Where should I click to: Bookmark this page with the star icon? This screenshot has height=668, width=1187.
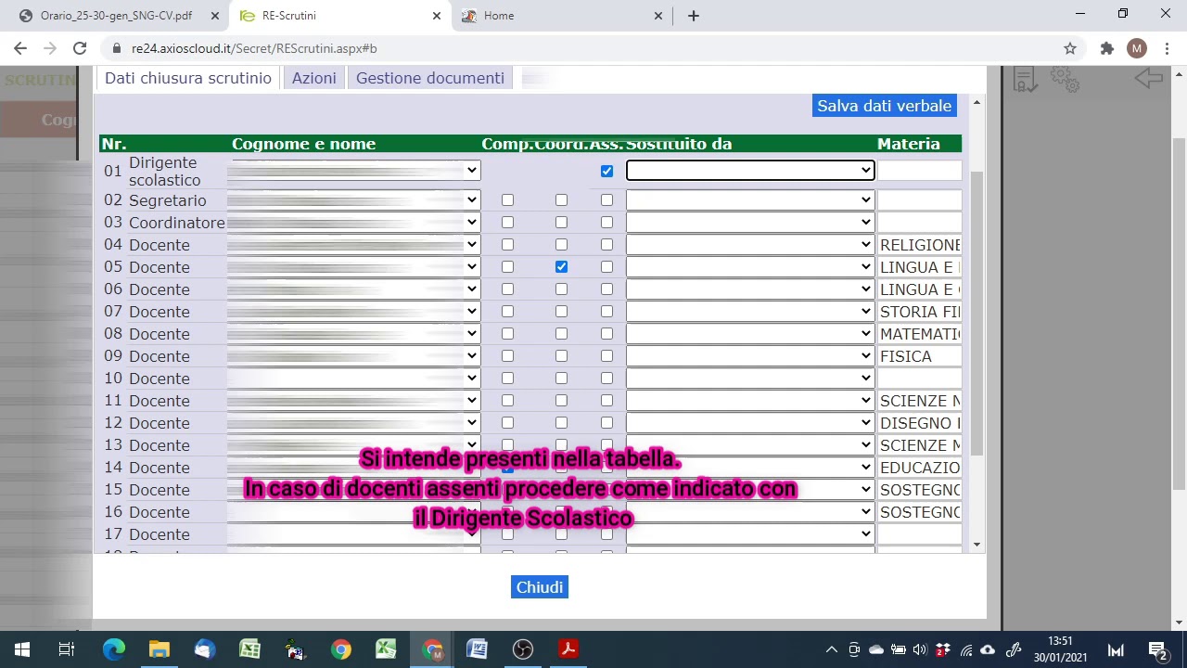point(1070,48)
